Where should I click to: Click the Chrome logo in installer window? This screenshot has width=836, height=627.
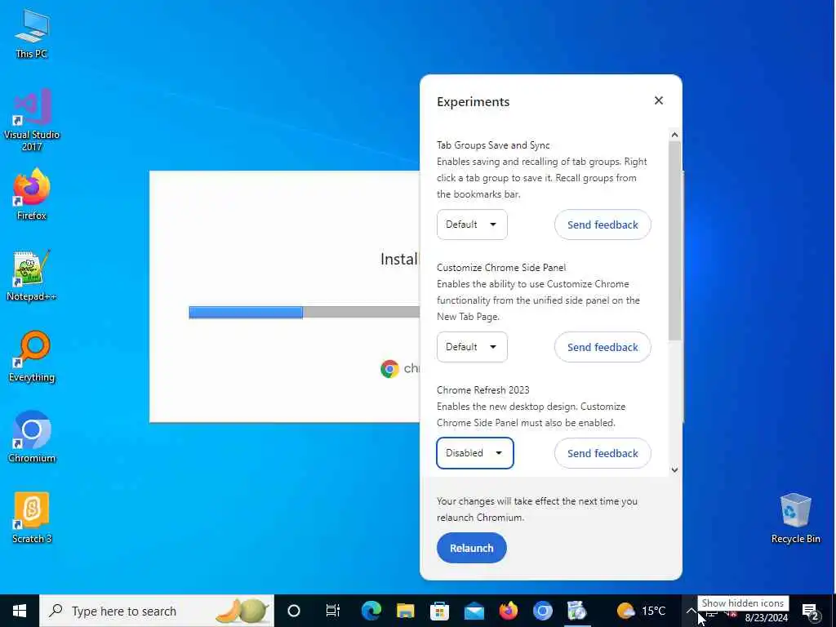click(x=389, y=368)
